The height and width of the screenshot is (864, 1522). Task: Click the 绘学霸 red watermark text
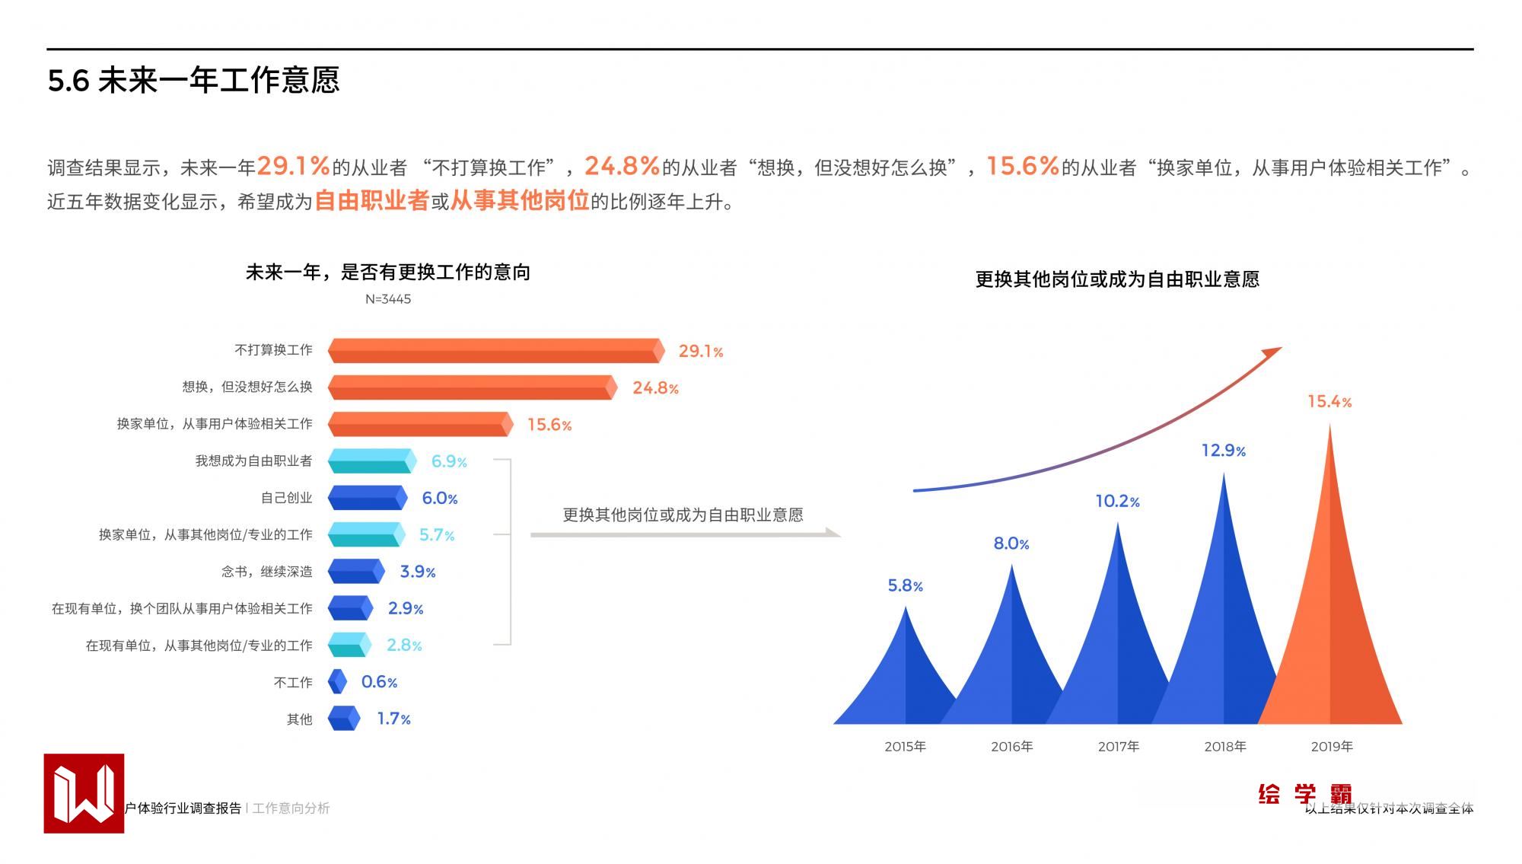click(x=1304, y=795)
